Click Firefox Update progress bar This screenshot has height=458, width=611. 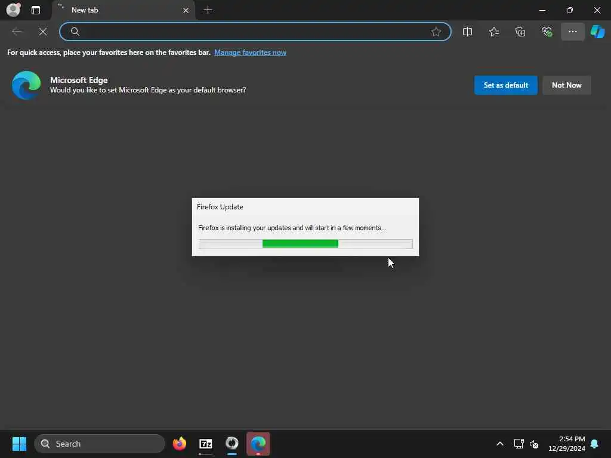(x=305, y=244)
